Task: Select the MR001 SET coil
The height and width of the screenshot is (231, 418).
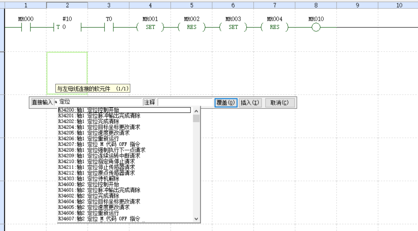Action: tap(150, 27)
